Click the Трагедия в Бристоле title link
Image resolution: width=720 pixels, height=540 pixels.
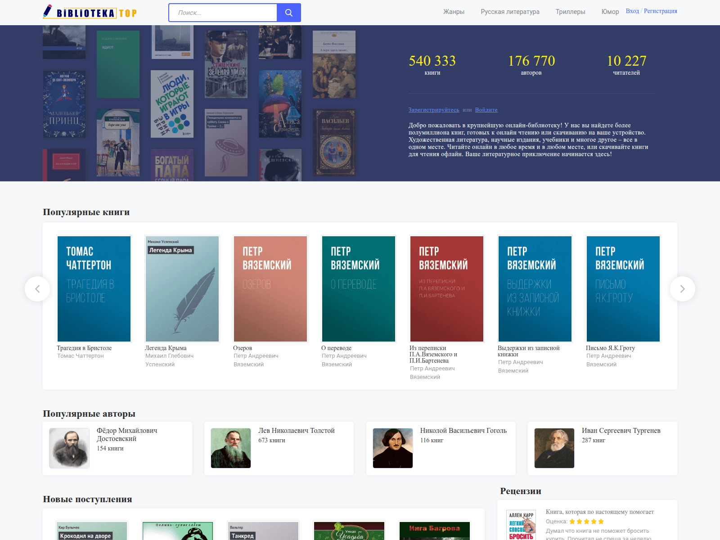(x=84, y=348)
